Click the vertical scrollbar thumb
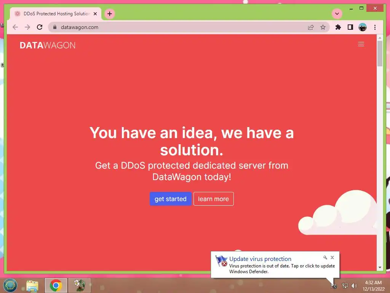This screenshot has height=293, width=390. pyautogui.click(x=380, y=53)
